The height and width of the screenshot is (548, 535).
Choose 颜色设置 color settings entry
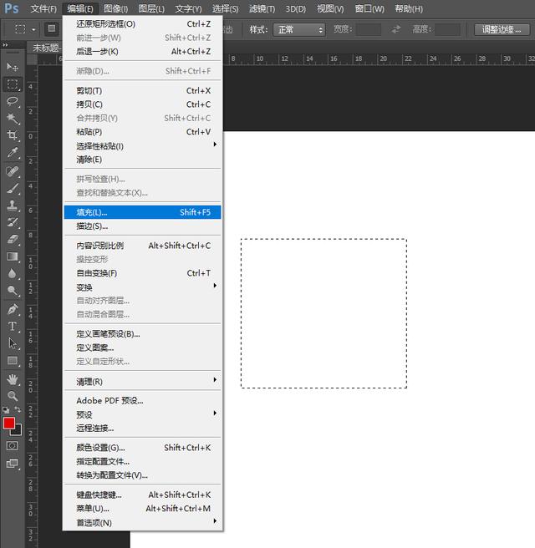pos(142,448)
